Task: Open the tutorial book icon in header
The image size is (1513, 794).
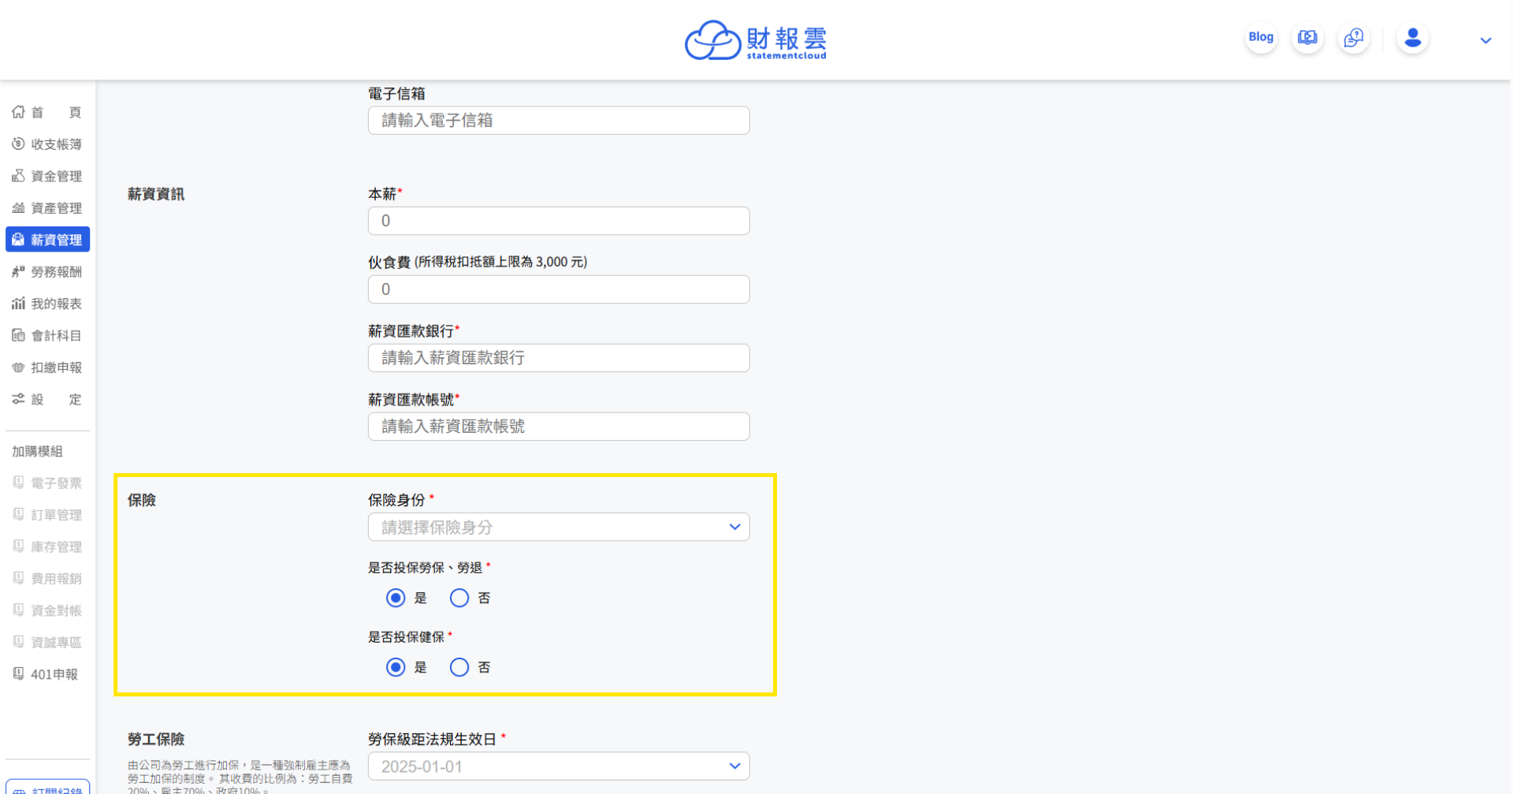Action: pos(1307,37)
